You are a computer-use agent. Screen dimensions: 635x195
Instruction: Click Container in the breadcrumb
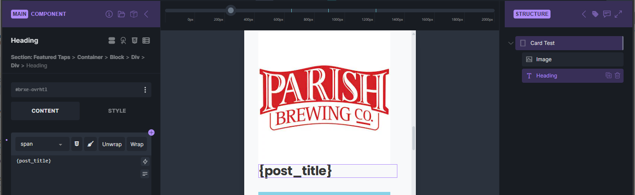point(90,57)
